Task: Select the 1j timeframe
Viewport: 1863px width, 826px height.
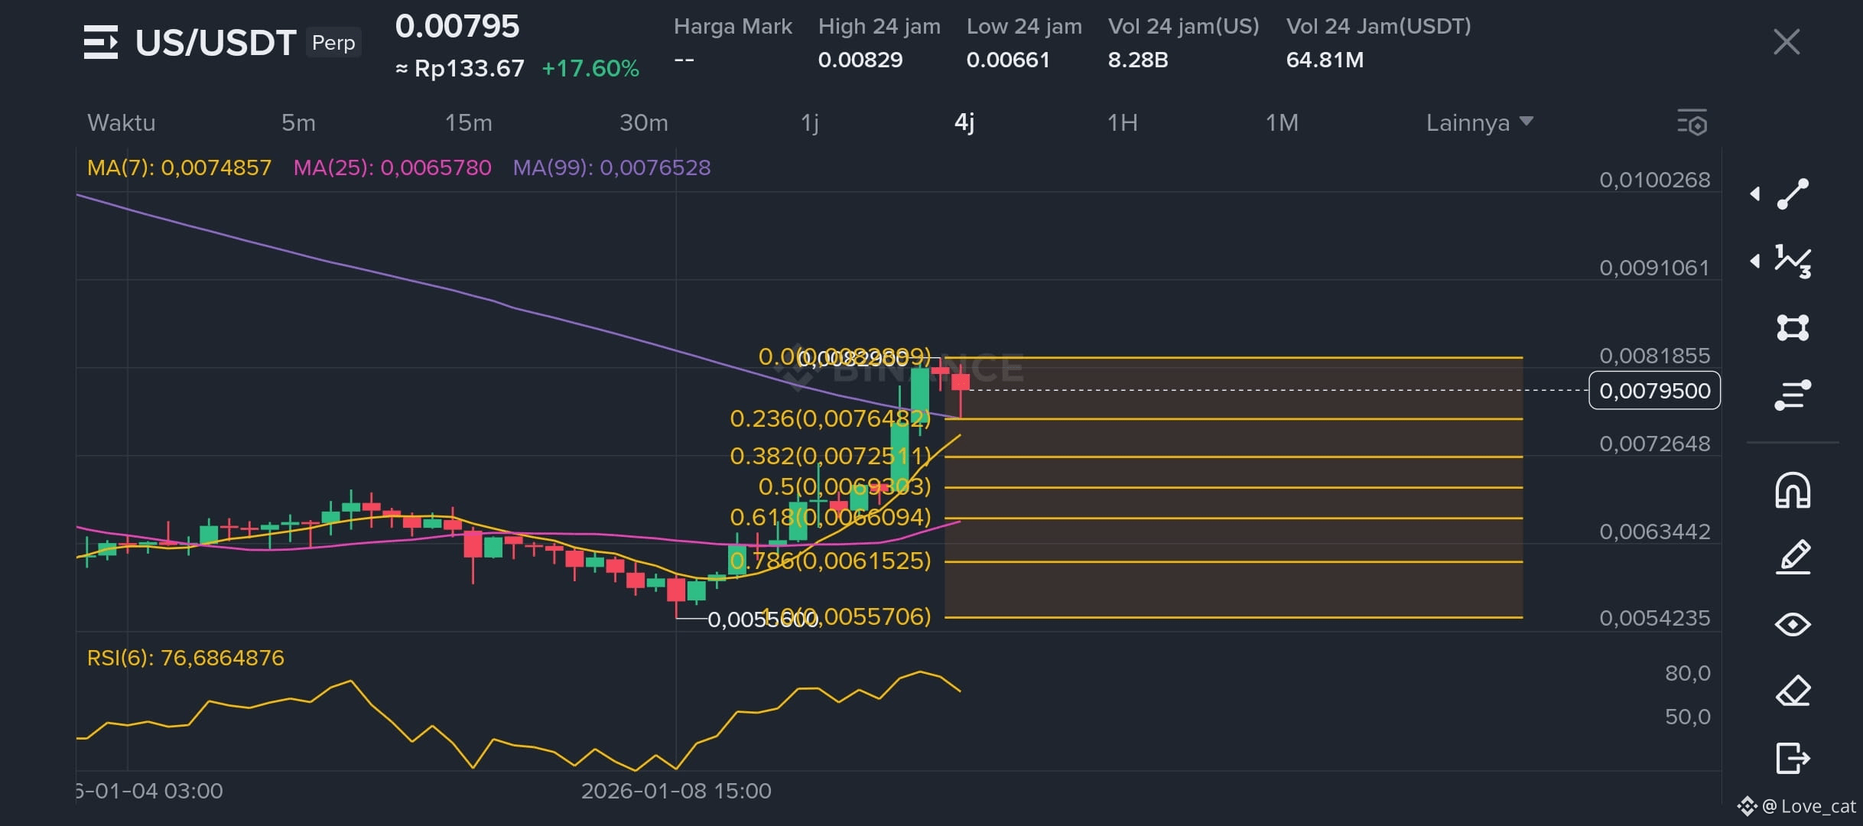Action: click(x=810, y=122)
